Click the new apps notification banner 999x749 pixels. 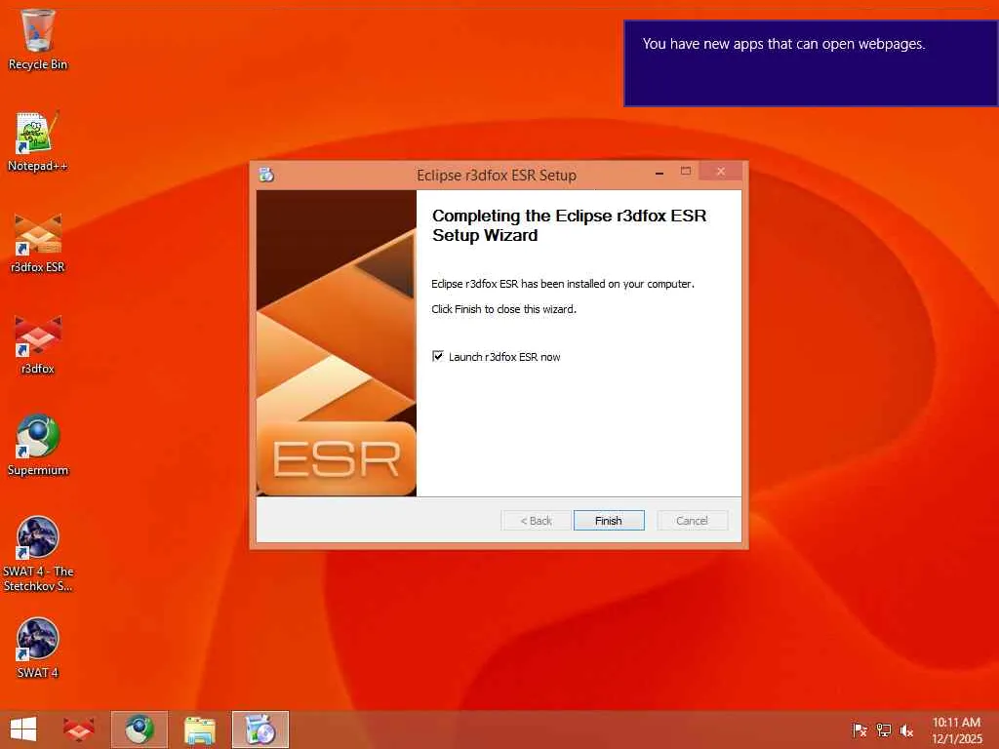tap(811, 63)
